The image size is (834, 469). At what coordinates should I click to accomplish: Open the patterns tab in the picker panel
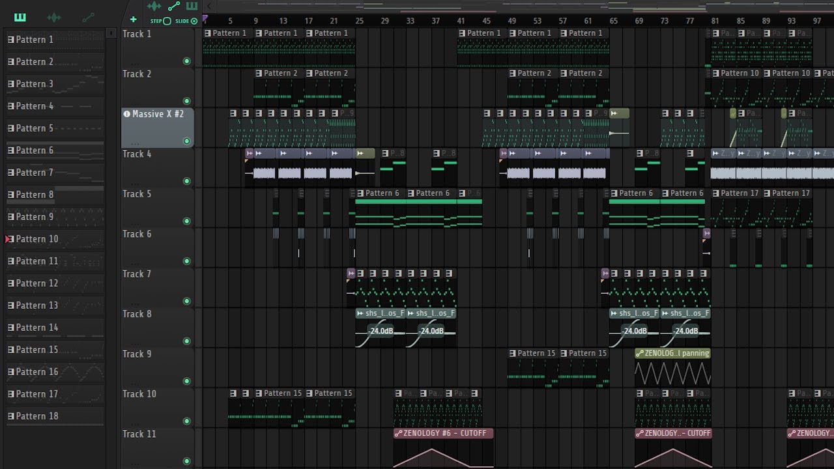coord(20,17)
